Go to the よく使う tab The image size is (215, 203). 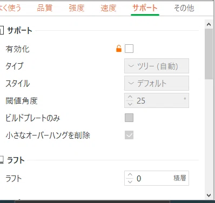tap(10, 8)
